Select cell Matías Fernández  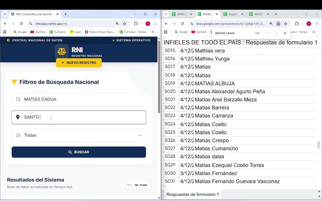[x=254, y=173]
